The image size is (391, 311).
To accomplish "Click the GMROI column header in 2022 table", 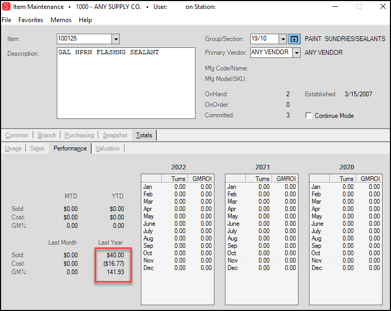I will click(201, 179).
